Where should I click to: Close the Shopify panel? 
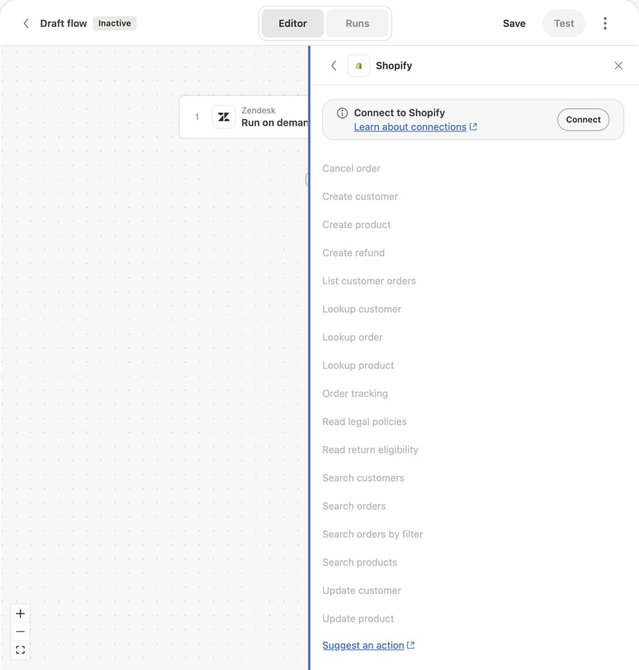click(x=618, y=66)
